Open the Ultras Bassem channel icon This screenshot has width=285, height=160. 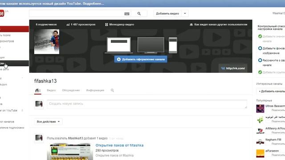260,108
